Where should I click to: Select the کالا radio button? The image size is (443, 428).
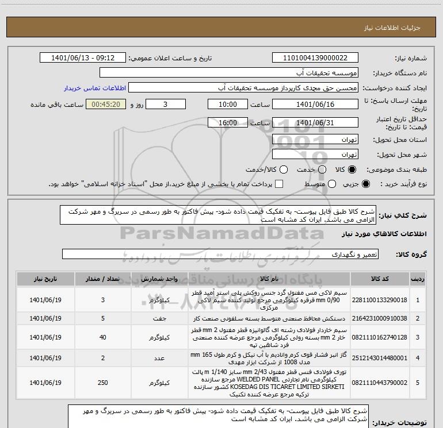(352, 169)
